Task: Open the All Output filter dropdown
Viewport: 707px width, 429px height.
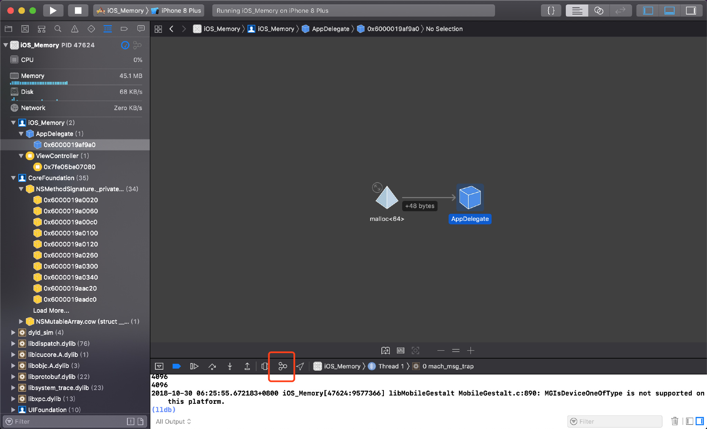Action: (x=173, y=421)
